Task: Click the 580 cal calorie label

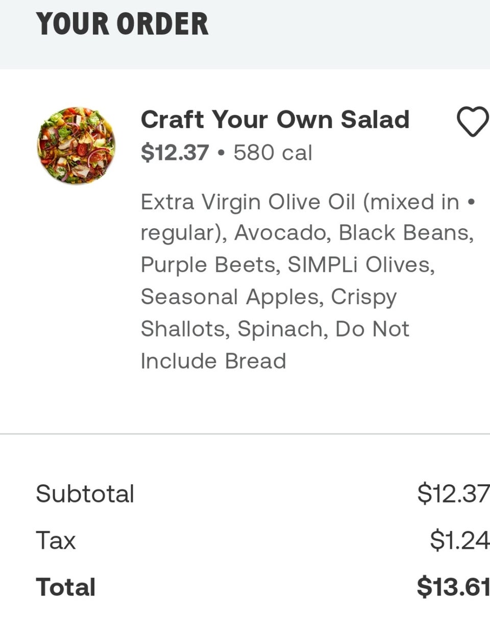Action: pos(273,153)
